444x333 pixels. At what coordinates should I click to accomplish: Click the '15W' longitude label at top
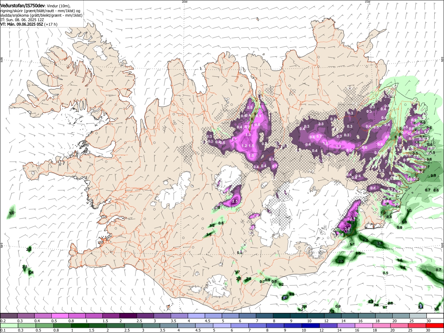367,2
